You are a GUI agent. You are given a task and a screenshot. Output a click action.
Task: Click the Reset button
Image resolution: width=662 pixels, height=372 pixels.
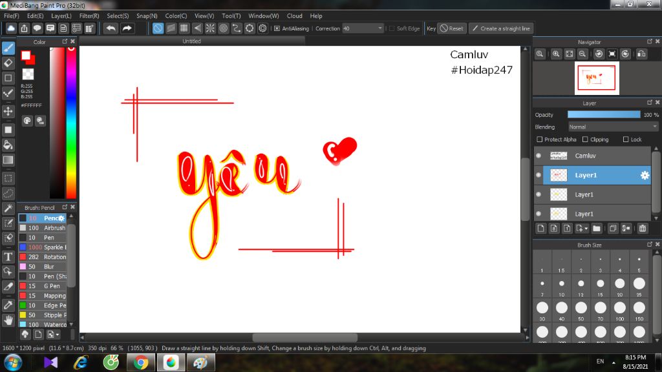click(x=452, y=28)
